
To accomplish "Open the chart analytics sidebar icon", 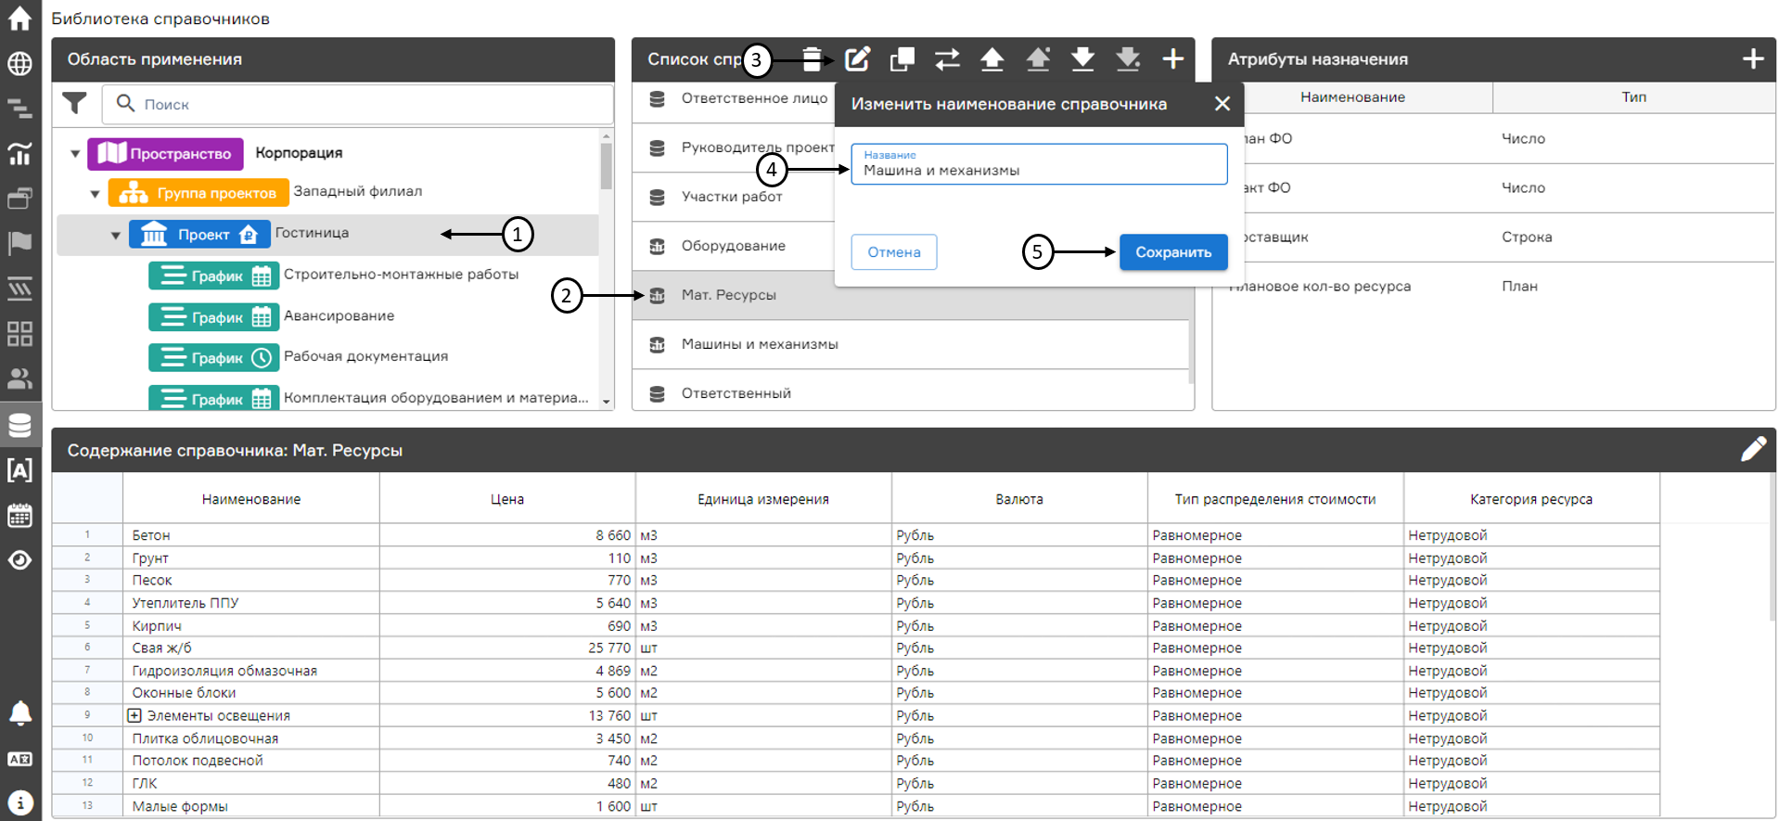I will [x=19, y=153].
